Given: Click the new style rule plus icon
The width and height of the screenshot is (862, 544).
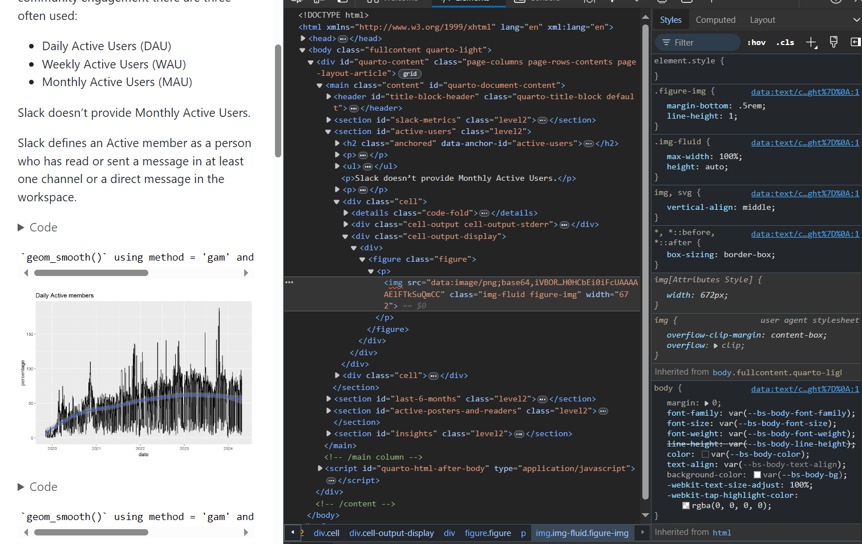Looking at the screenshot, I should (811, 42).
